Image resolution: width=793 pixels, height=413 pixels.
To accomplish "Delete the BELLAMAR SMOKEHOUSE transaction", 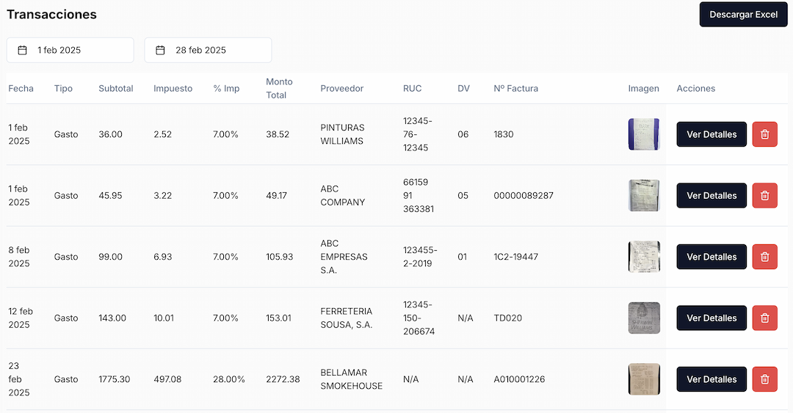I will pyautogui.click(x=764, y=379).
